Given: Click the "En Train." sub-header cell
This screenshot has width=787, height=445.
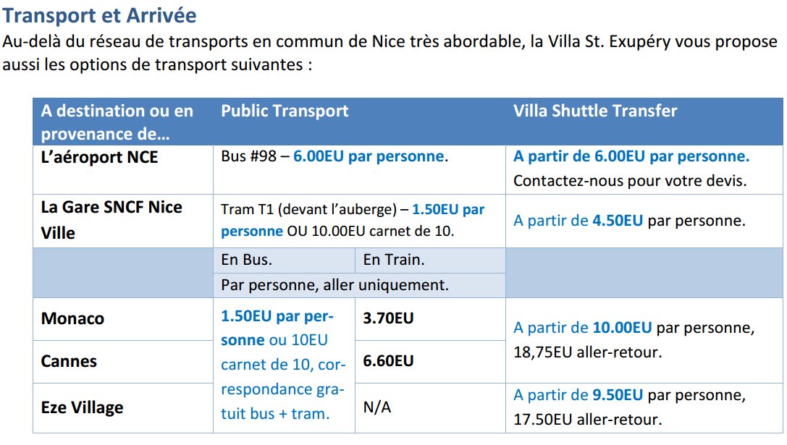Looking at the screenshot, I should [x=394, y=260].
